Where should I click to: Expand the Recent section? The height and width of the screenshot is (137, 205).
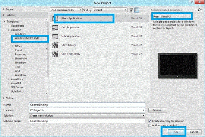3,9
